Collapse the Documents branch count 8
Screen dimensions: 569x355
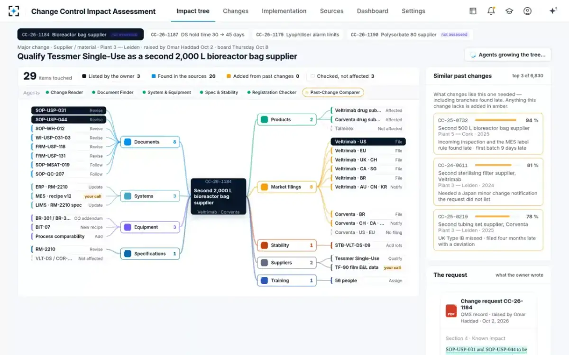tap(174, 142)
